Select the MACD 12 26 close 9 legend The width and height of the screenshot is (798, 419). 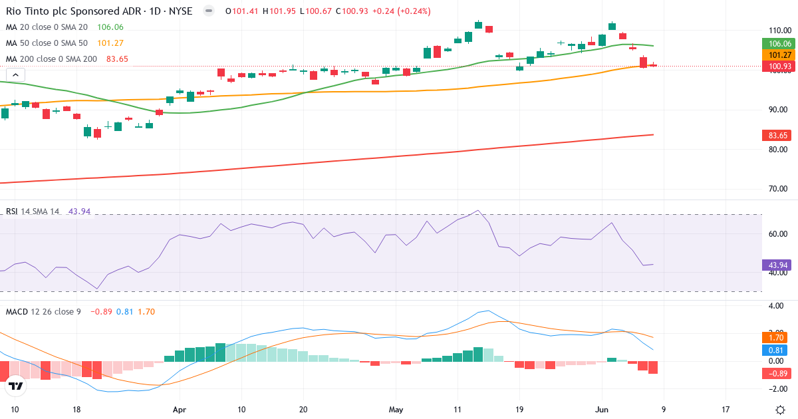click(x=43, y=311)
